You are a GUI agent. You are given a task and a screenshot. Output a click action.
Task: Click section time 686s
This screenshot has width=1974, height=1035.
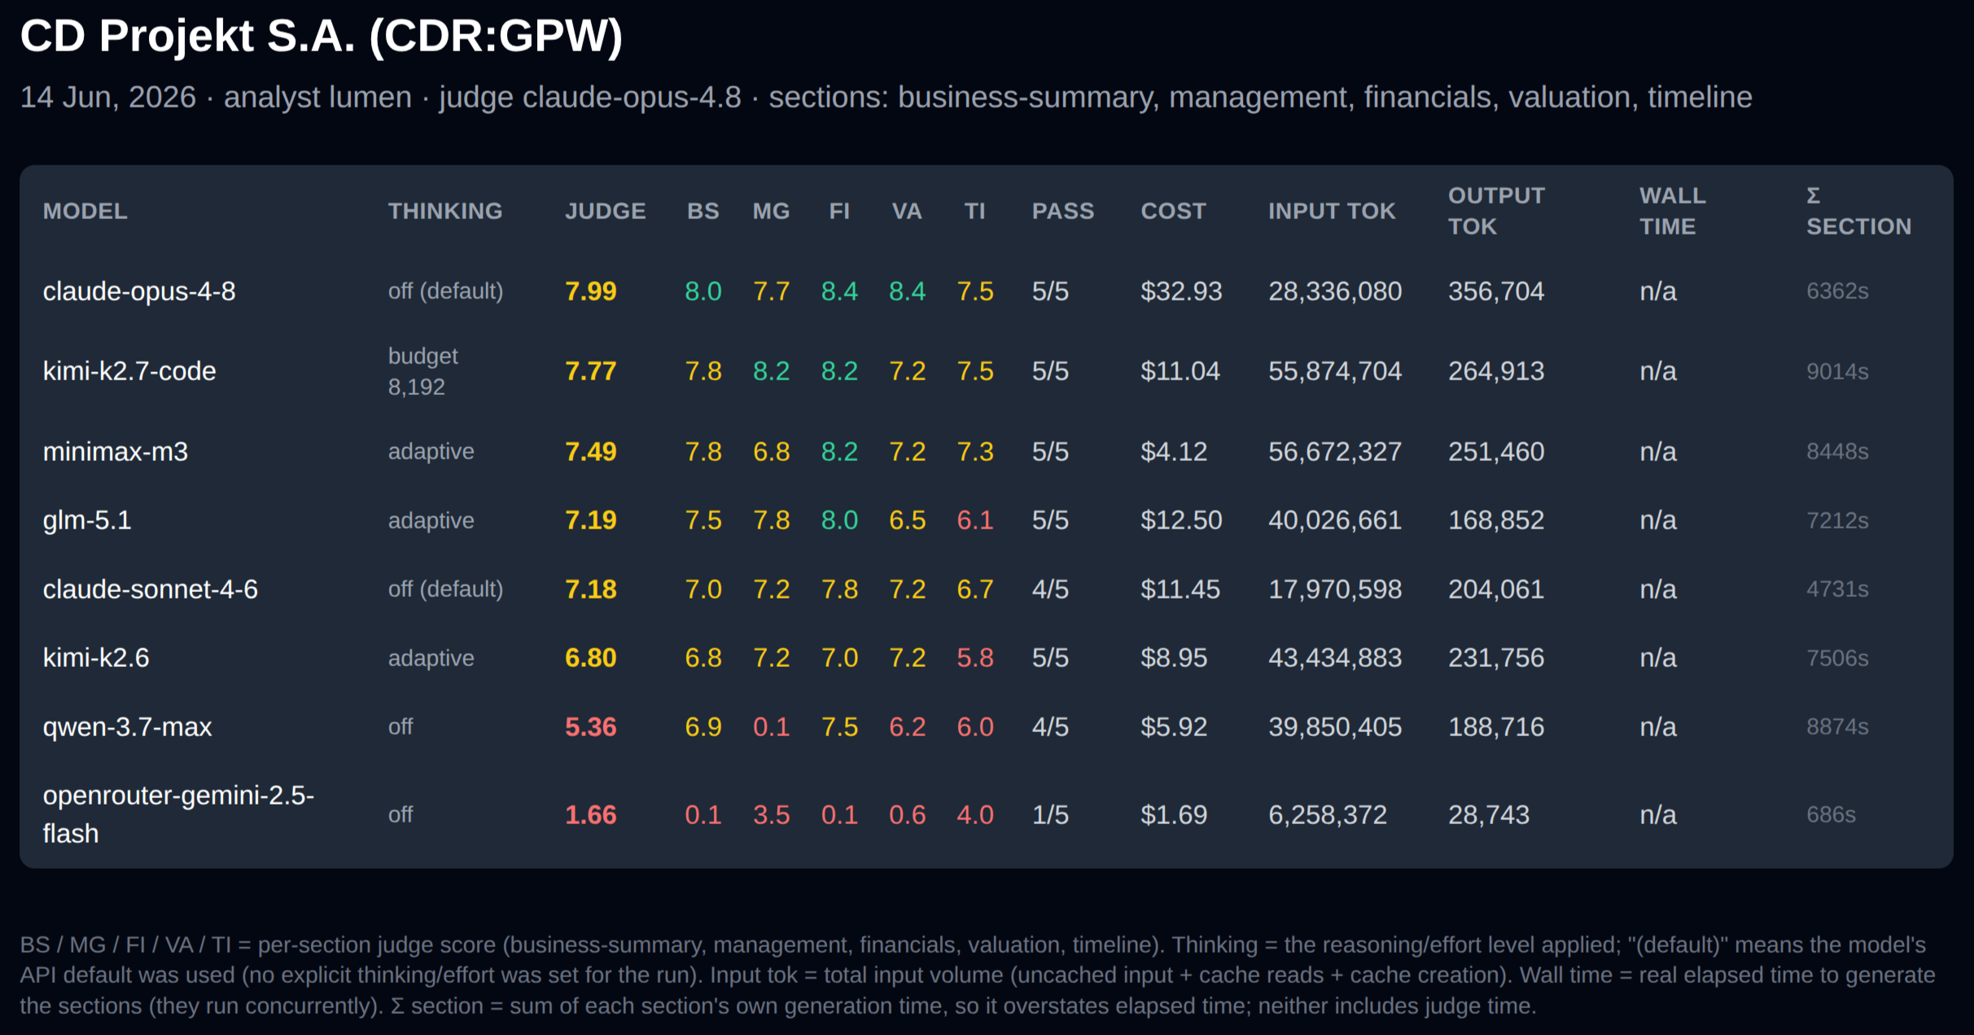coord(1831,814)
